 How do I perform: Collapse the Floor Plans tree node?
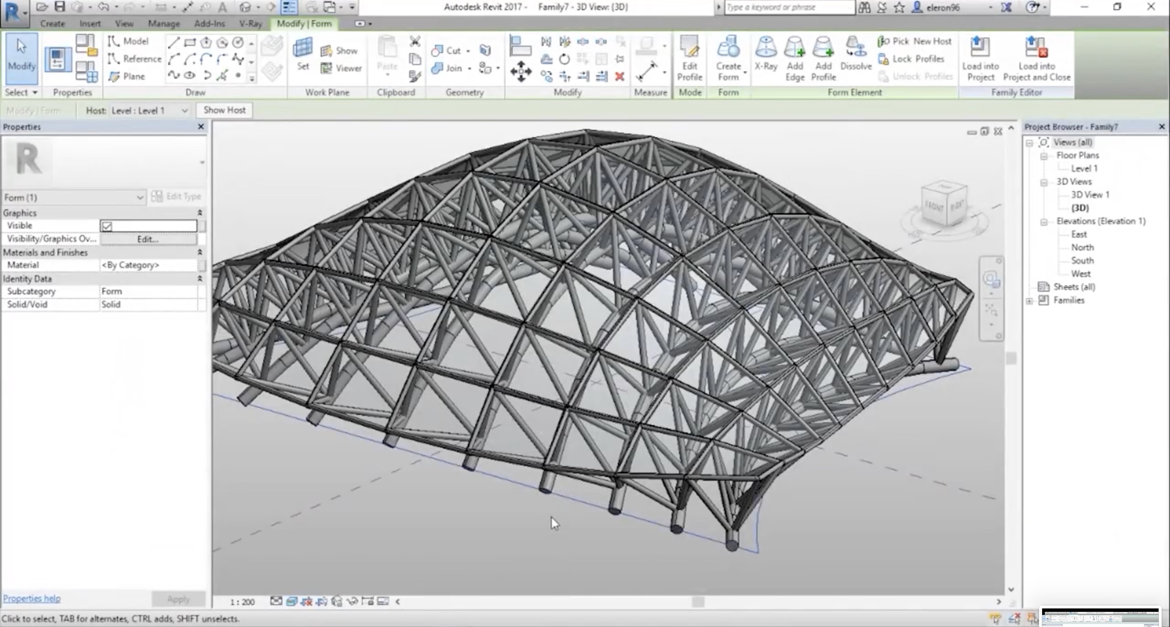click(1044, 156)
